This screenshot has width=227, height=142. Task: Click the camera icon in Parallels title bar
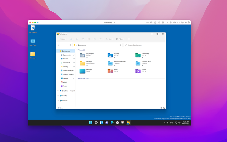(x=178, y=22)
